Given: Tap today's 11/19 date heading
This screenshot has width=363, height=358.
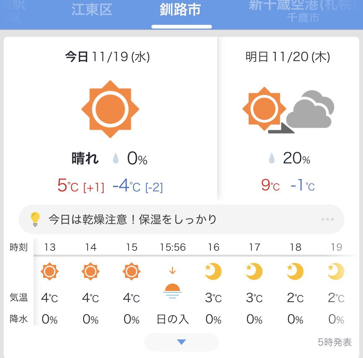Looking at the screenshot, I should tap(107, 57).
